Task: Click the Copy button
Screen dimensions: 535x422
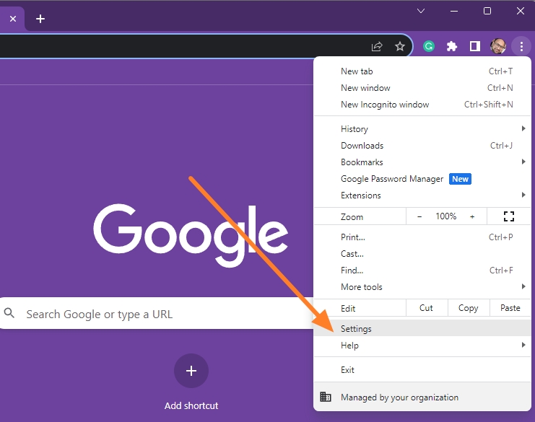Action: pos(469,308)
